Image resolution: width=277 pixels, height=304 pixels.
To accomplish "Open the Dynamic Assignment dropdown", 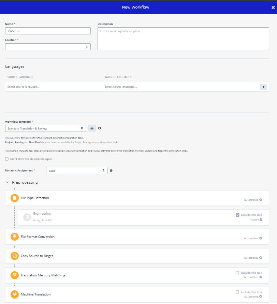I will coord(76,170).
